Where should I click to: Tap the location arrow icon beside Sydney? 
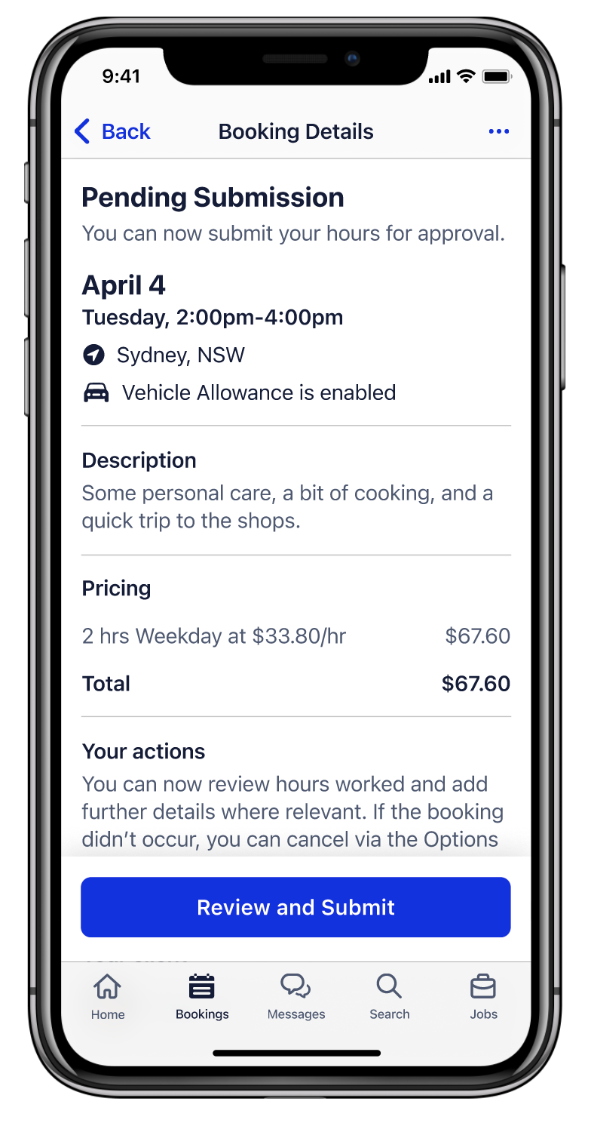pos(93,355)
